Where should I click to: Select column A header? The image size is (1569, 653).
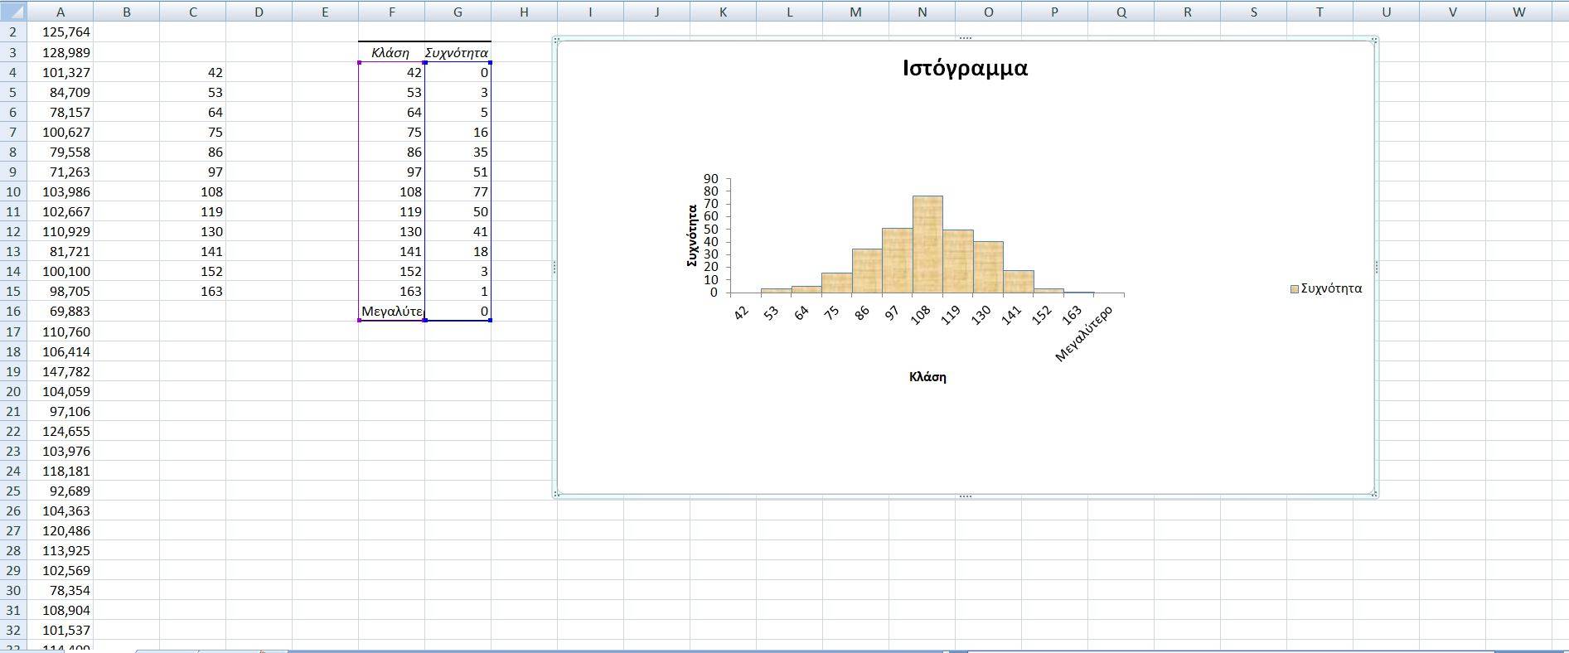(60, 12)
